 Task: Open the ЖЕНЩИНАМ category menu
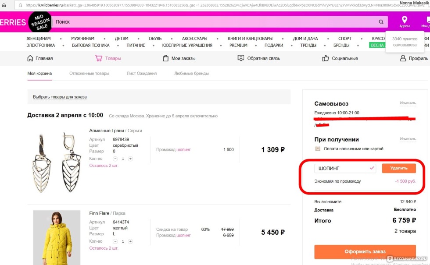click(38, 39)
